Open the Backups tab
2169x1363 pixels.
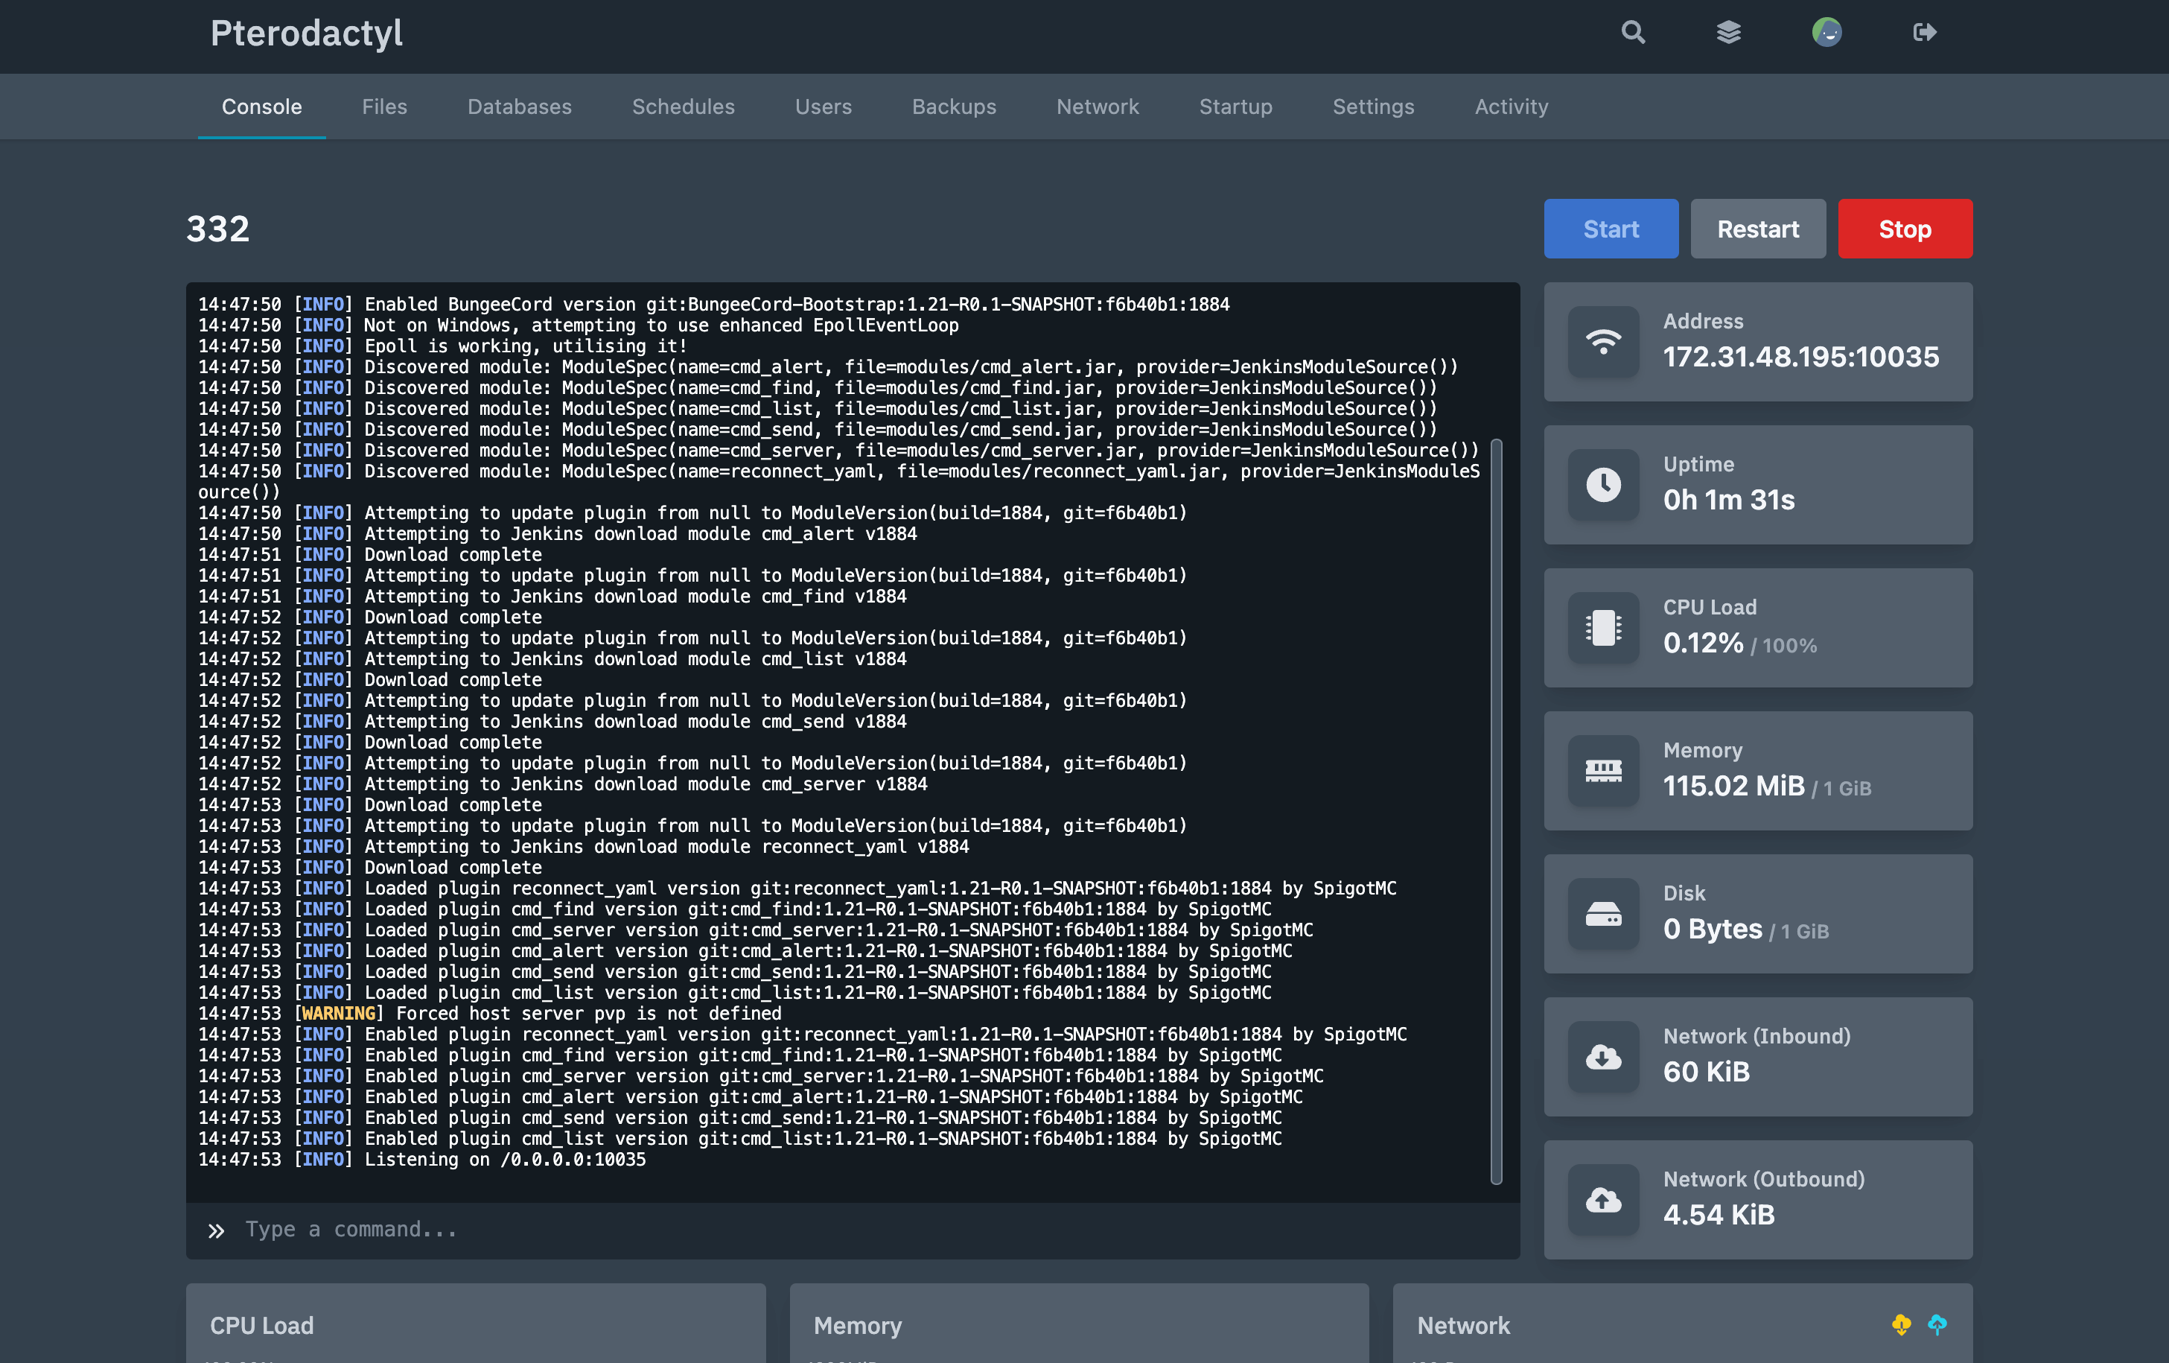pyautogui.click(x=954, y=107)
